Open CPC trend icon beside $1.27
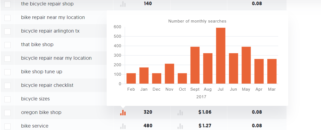 180,126
